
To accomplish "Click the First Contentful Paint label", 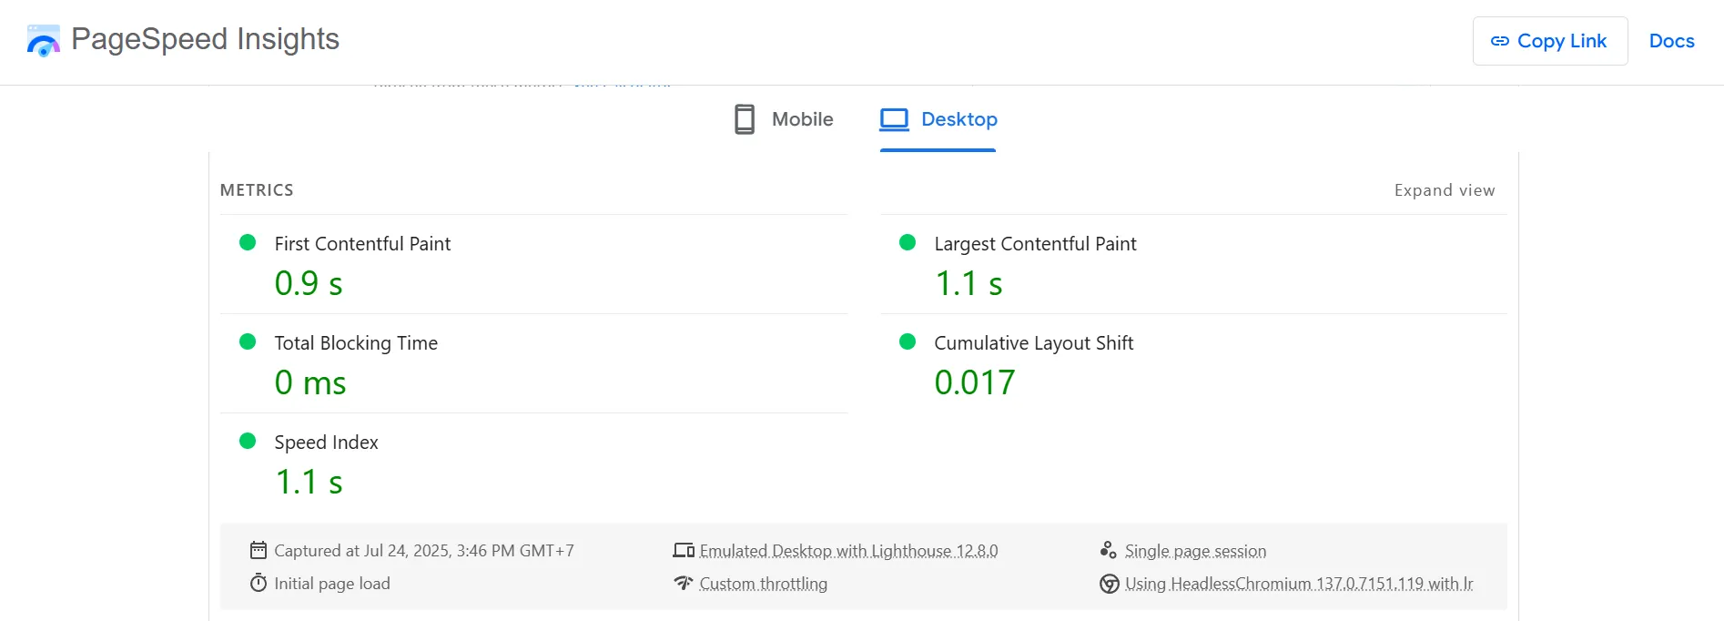I will (362, 244).
